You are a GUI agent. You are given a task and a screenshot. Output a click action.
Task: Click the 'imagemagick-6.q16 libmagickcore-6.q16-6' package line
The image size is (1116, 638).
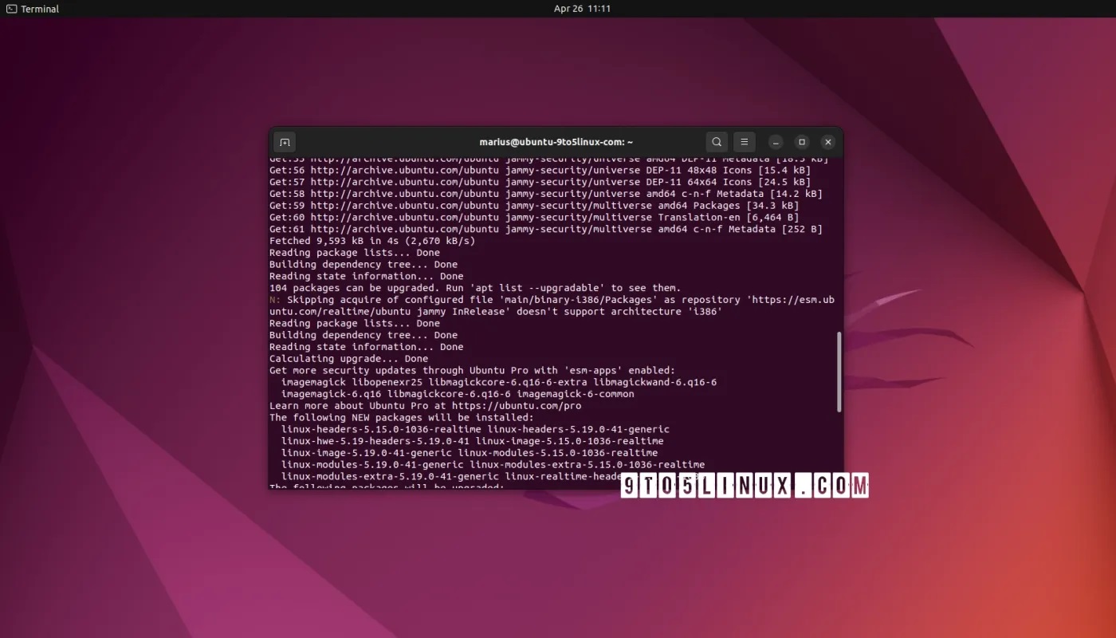458,394
